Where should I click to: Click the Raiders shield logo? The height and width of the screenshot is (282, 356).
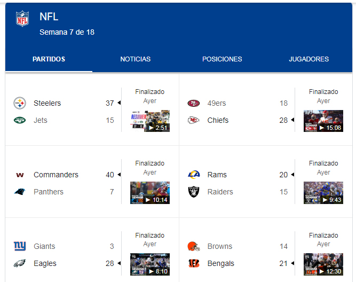194,192
